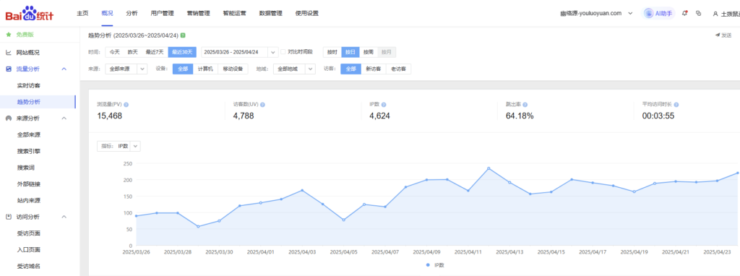Click the help icon next to IP数 metric
The width and height of the screenshot is (740, 276).
[x=384, y=105]
